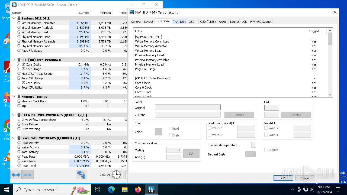
Task: Open the HWiNFO Gadget tab
Action: pos(261,22)
